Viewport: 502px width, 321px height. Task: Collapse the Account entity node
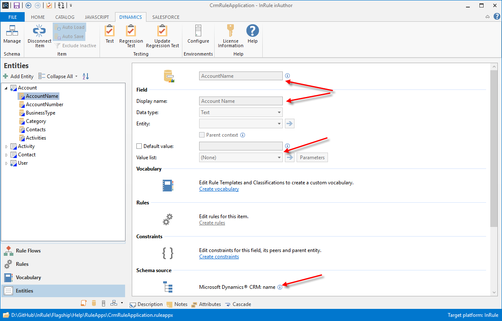[x=6, y=88]
